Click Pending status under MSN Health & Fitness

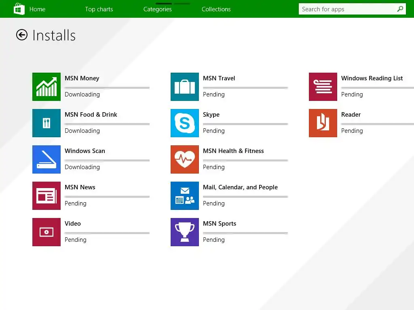point(214,168)
